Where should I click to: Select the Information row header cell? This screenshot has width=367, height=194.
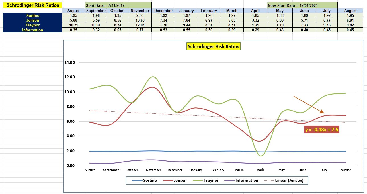click(x=33, y=30)
